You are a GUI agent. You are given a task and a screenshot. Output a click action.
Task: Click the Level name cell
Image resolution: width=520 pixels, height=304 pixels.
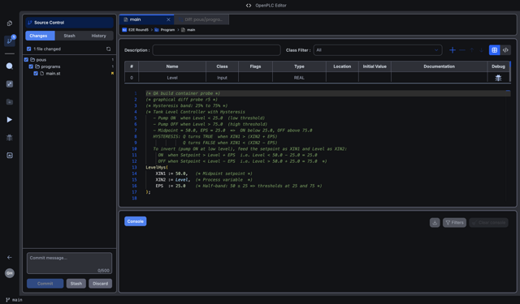coord(172,78)
